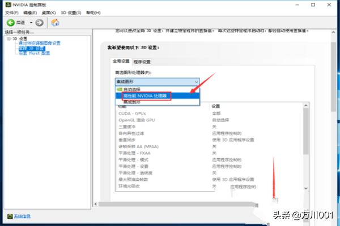
Task: Switch to the 程序设置 tab
Action: tap(142, 62)
